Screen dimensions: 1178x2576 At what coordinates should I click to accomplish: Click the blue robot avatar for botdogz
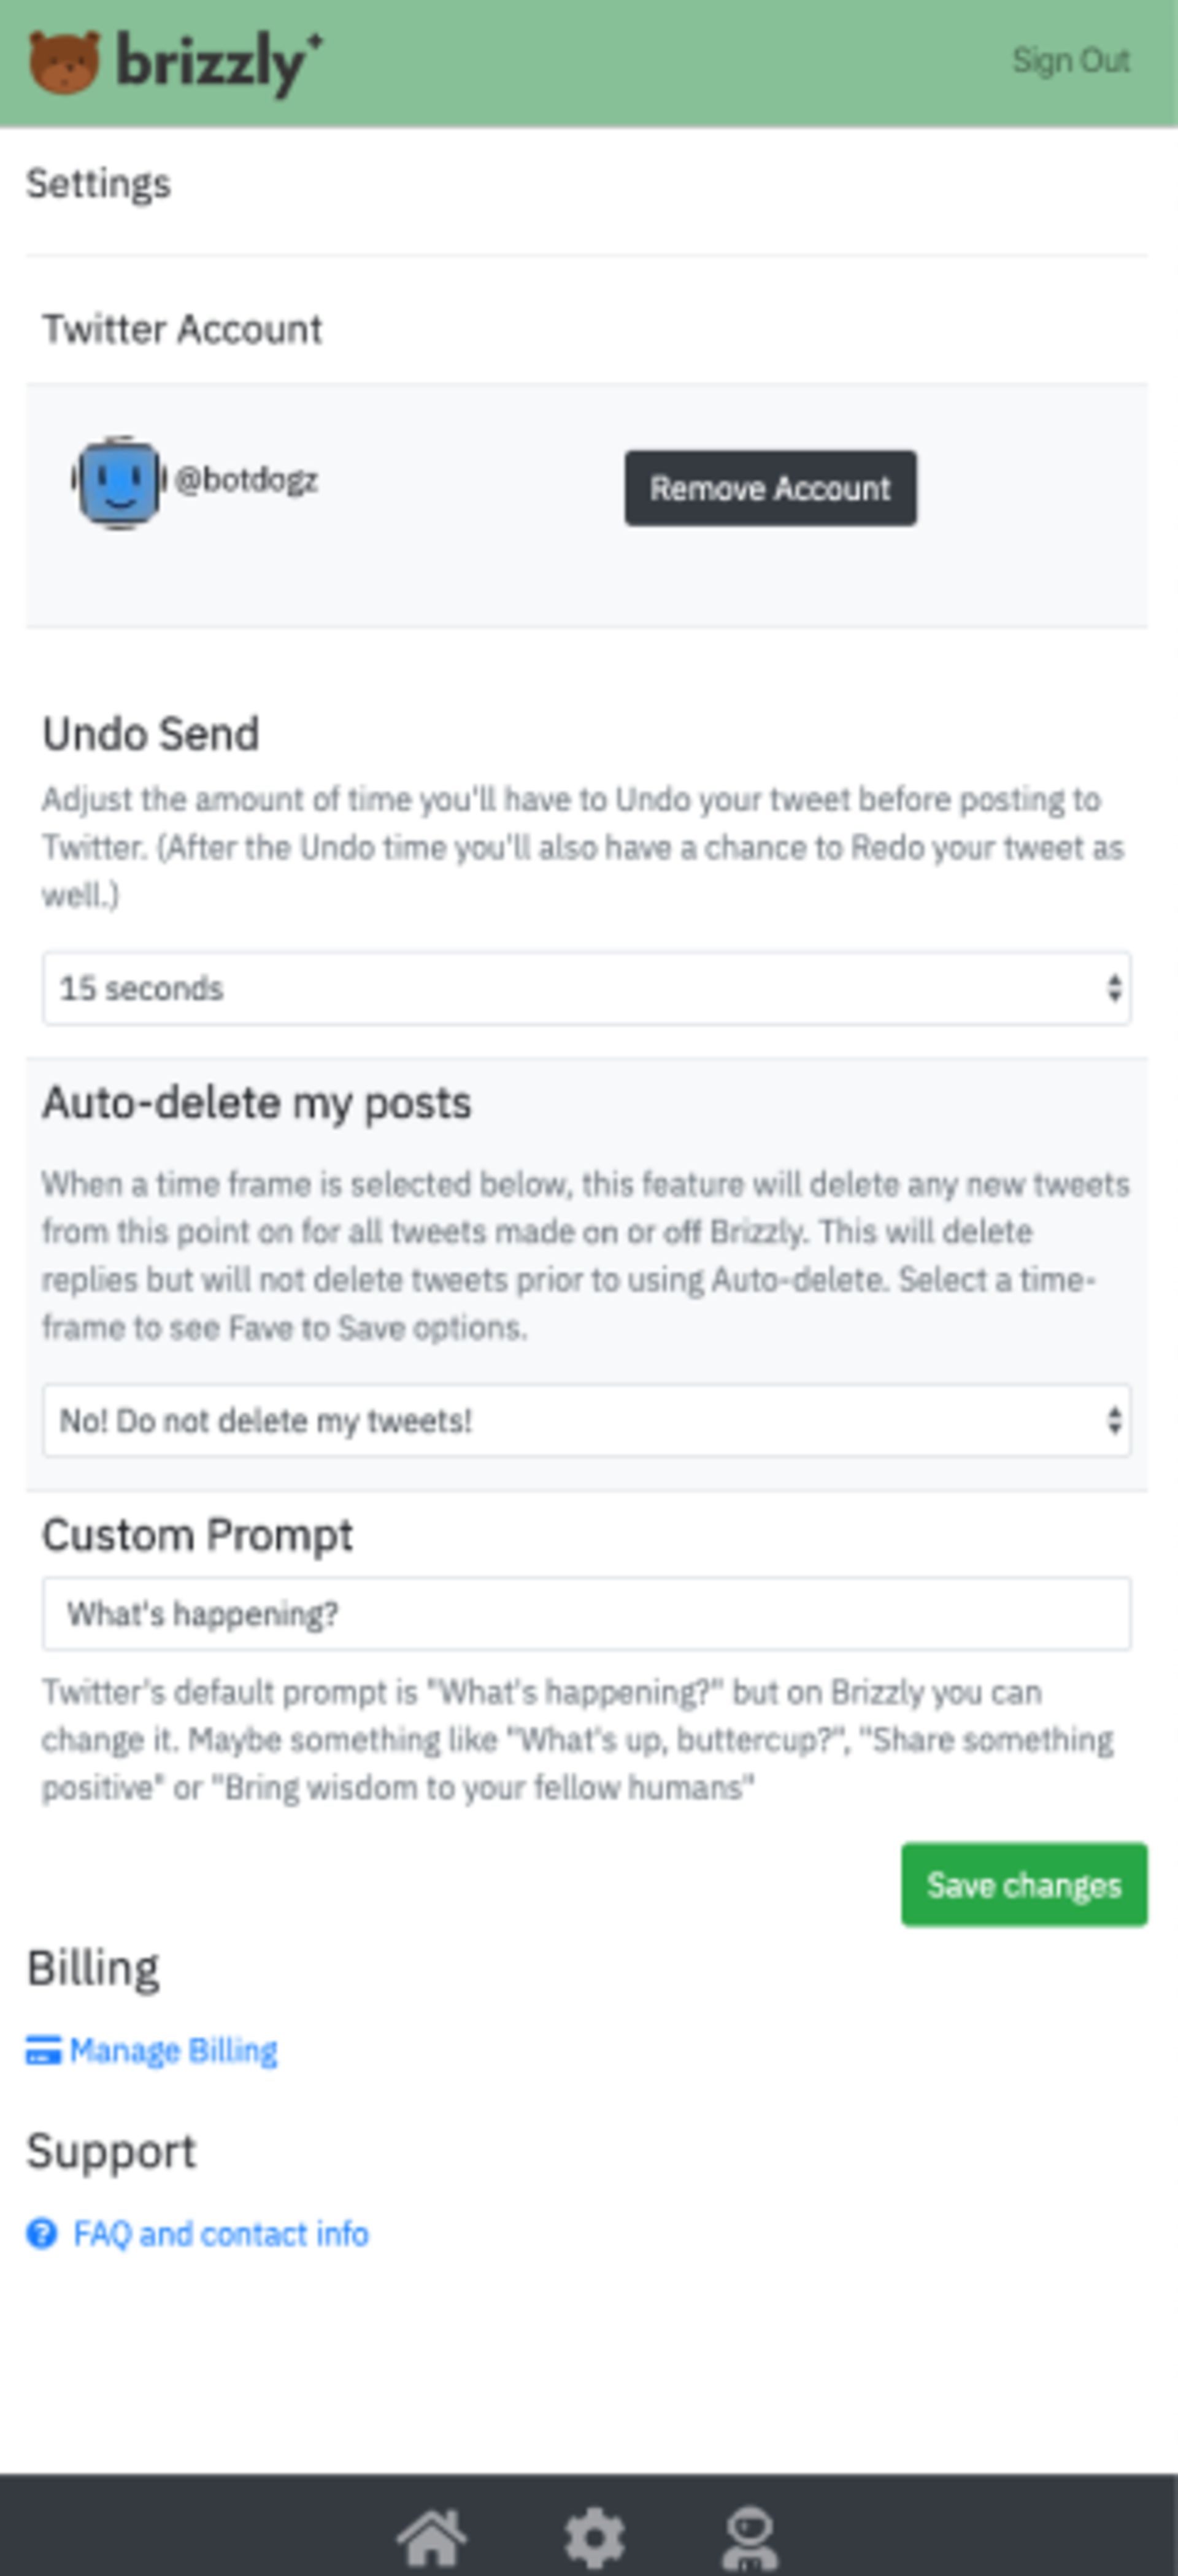click(119, 482)
